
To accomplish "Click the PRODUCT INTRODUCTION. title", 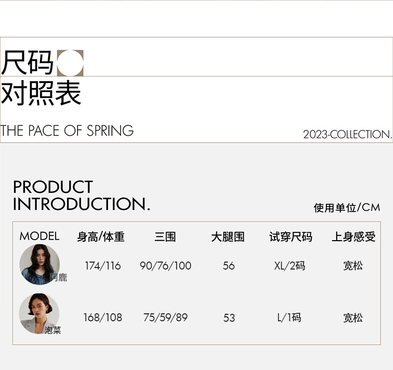I will point(81,195).
